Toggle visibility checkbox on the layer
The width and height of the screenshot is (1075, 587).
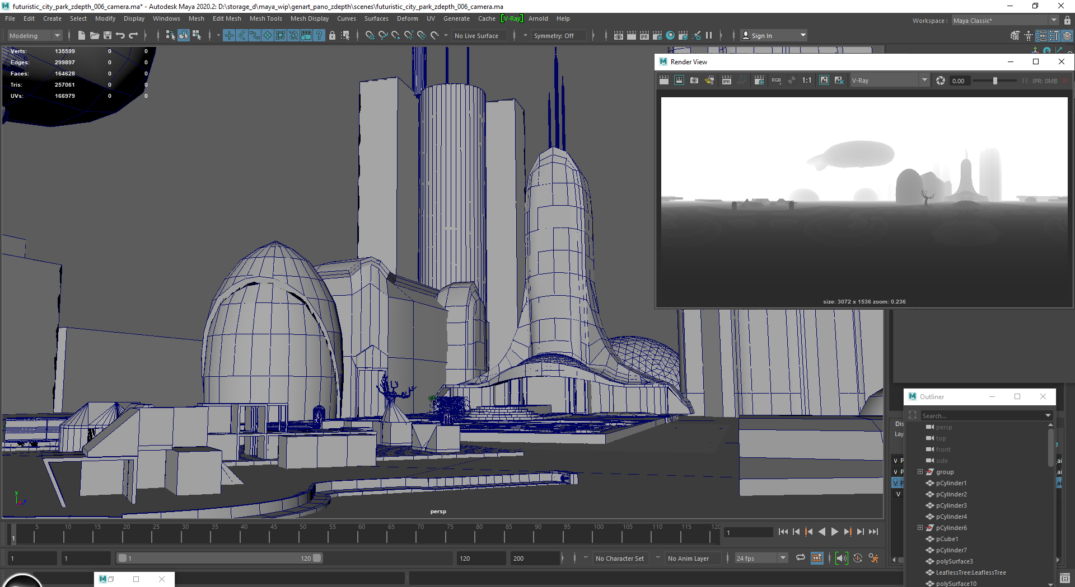tap(896, 482)
